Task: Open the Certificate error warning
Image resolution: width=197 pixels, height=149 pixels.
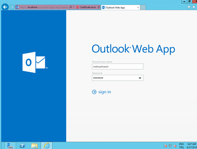Action: [x=88, y=7]
